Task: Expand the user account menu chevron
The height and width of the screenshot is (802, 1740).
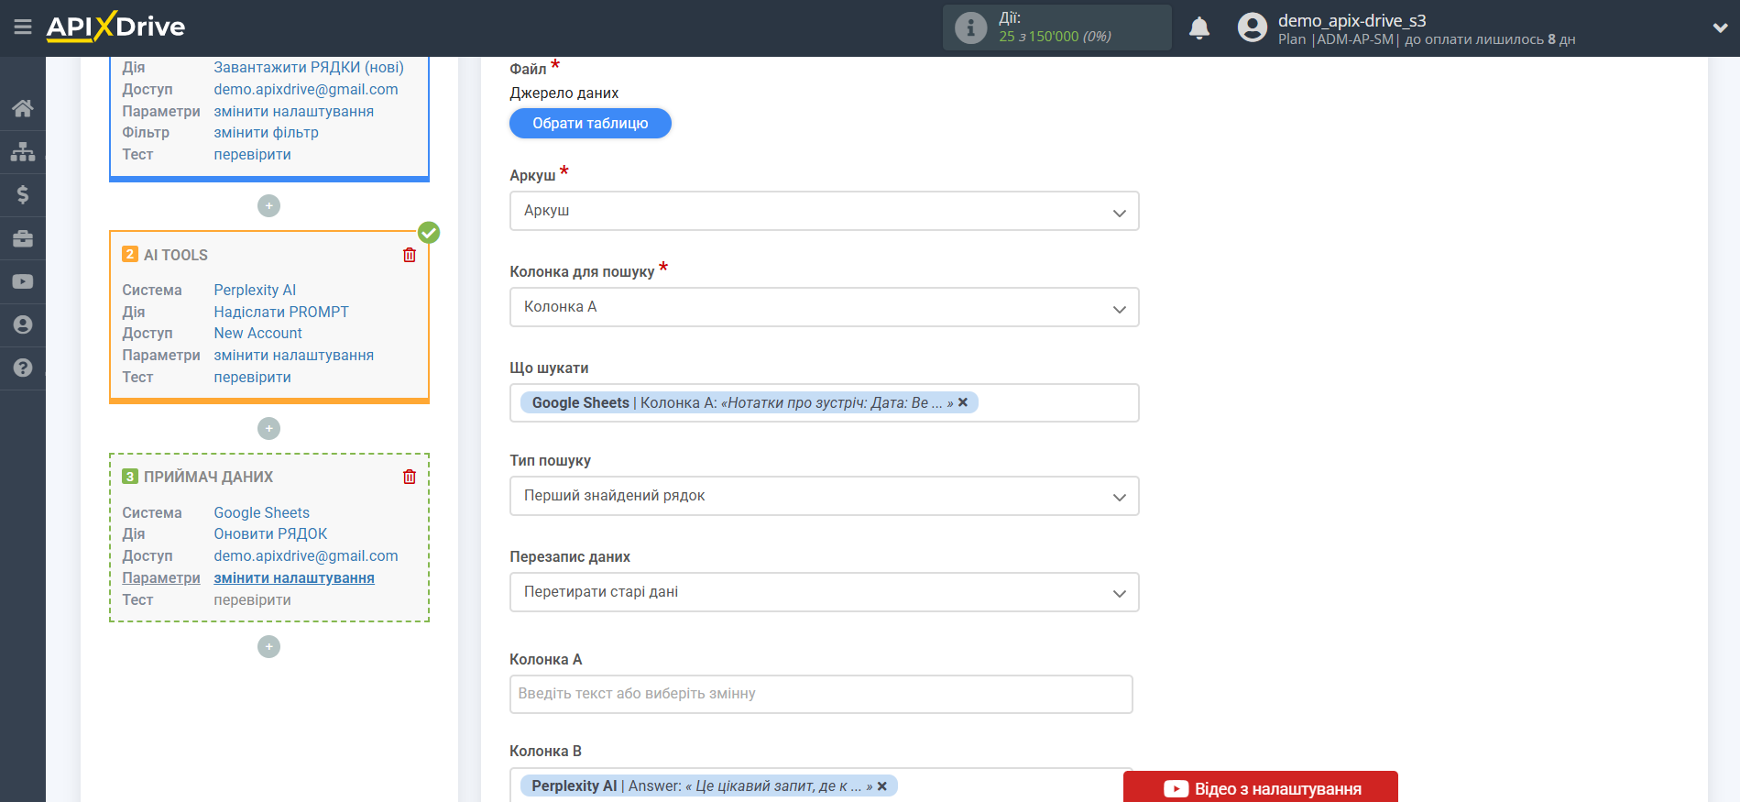Action: (1719, 28)
